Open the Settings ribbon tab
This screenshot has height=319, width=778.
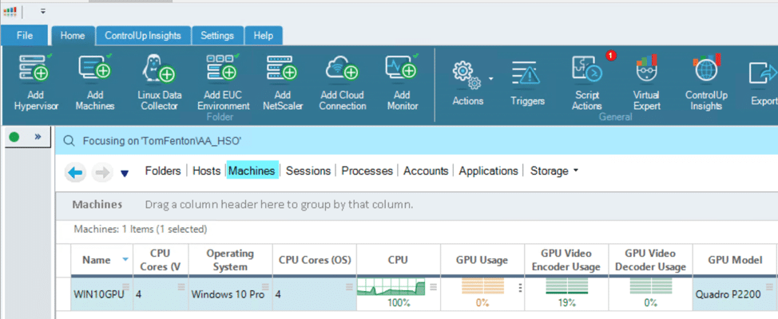[x=217, y=36]
